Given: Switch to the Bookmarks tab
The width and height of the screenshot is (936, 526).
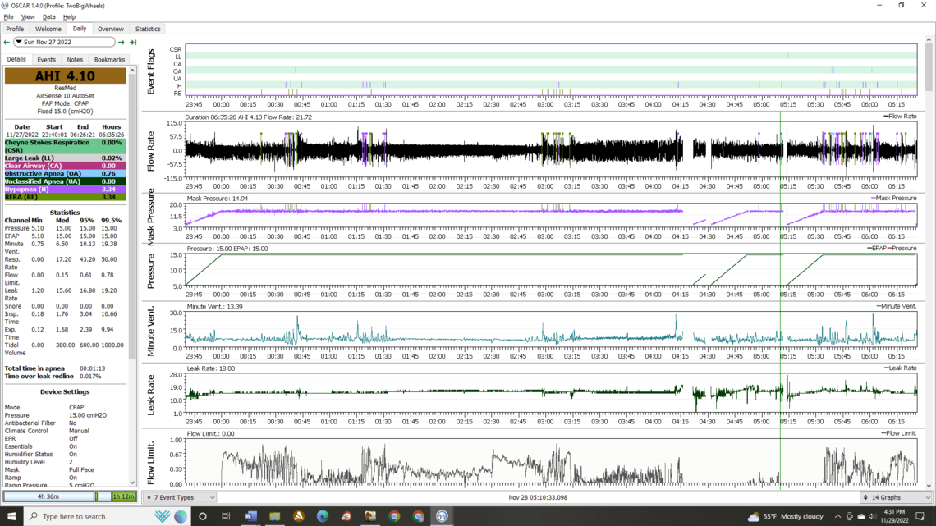Looking at the screenshot, I should point(109,60).
